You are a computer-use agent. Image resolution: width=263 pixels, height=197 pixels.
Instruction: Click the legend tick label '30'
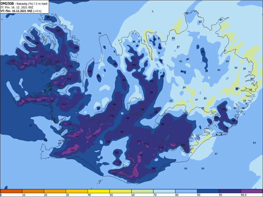tap(67, 195)
